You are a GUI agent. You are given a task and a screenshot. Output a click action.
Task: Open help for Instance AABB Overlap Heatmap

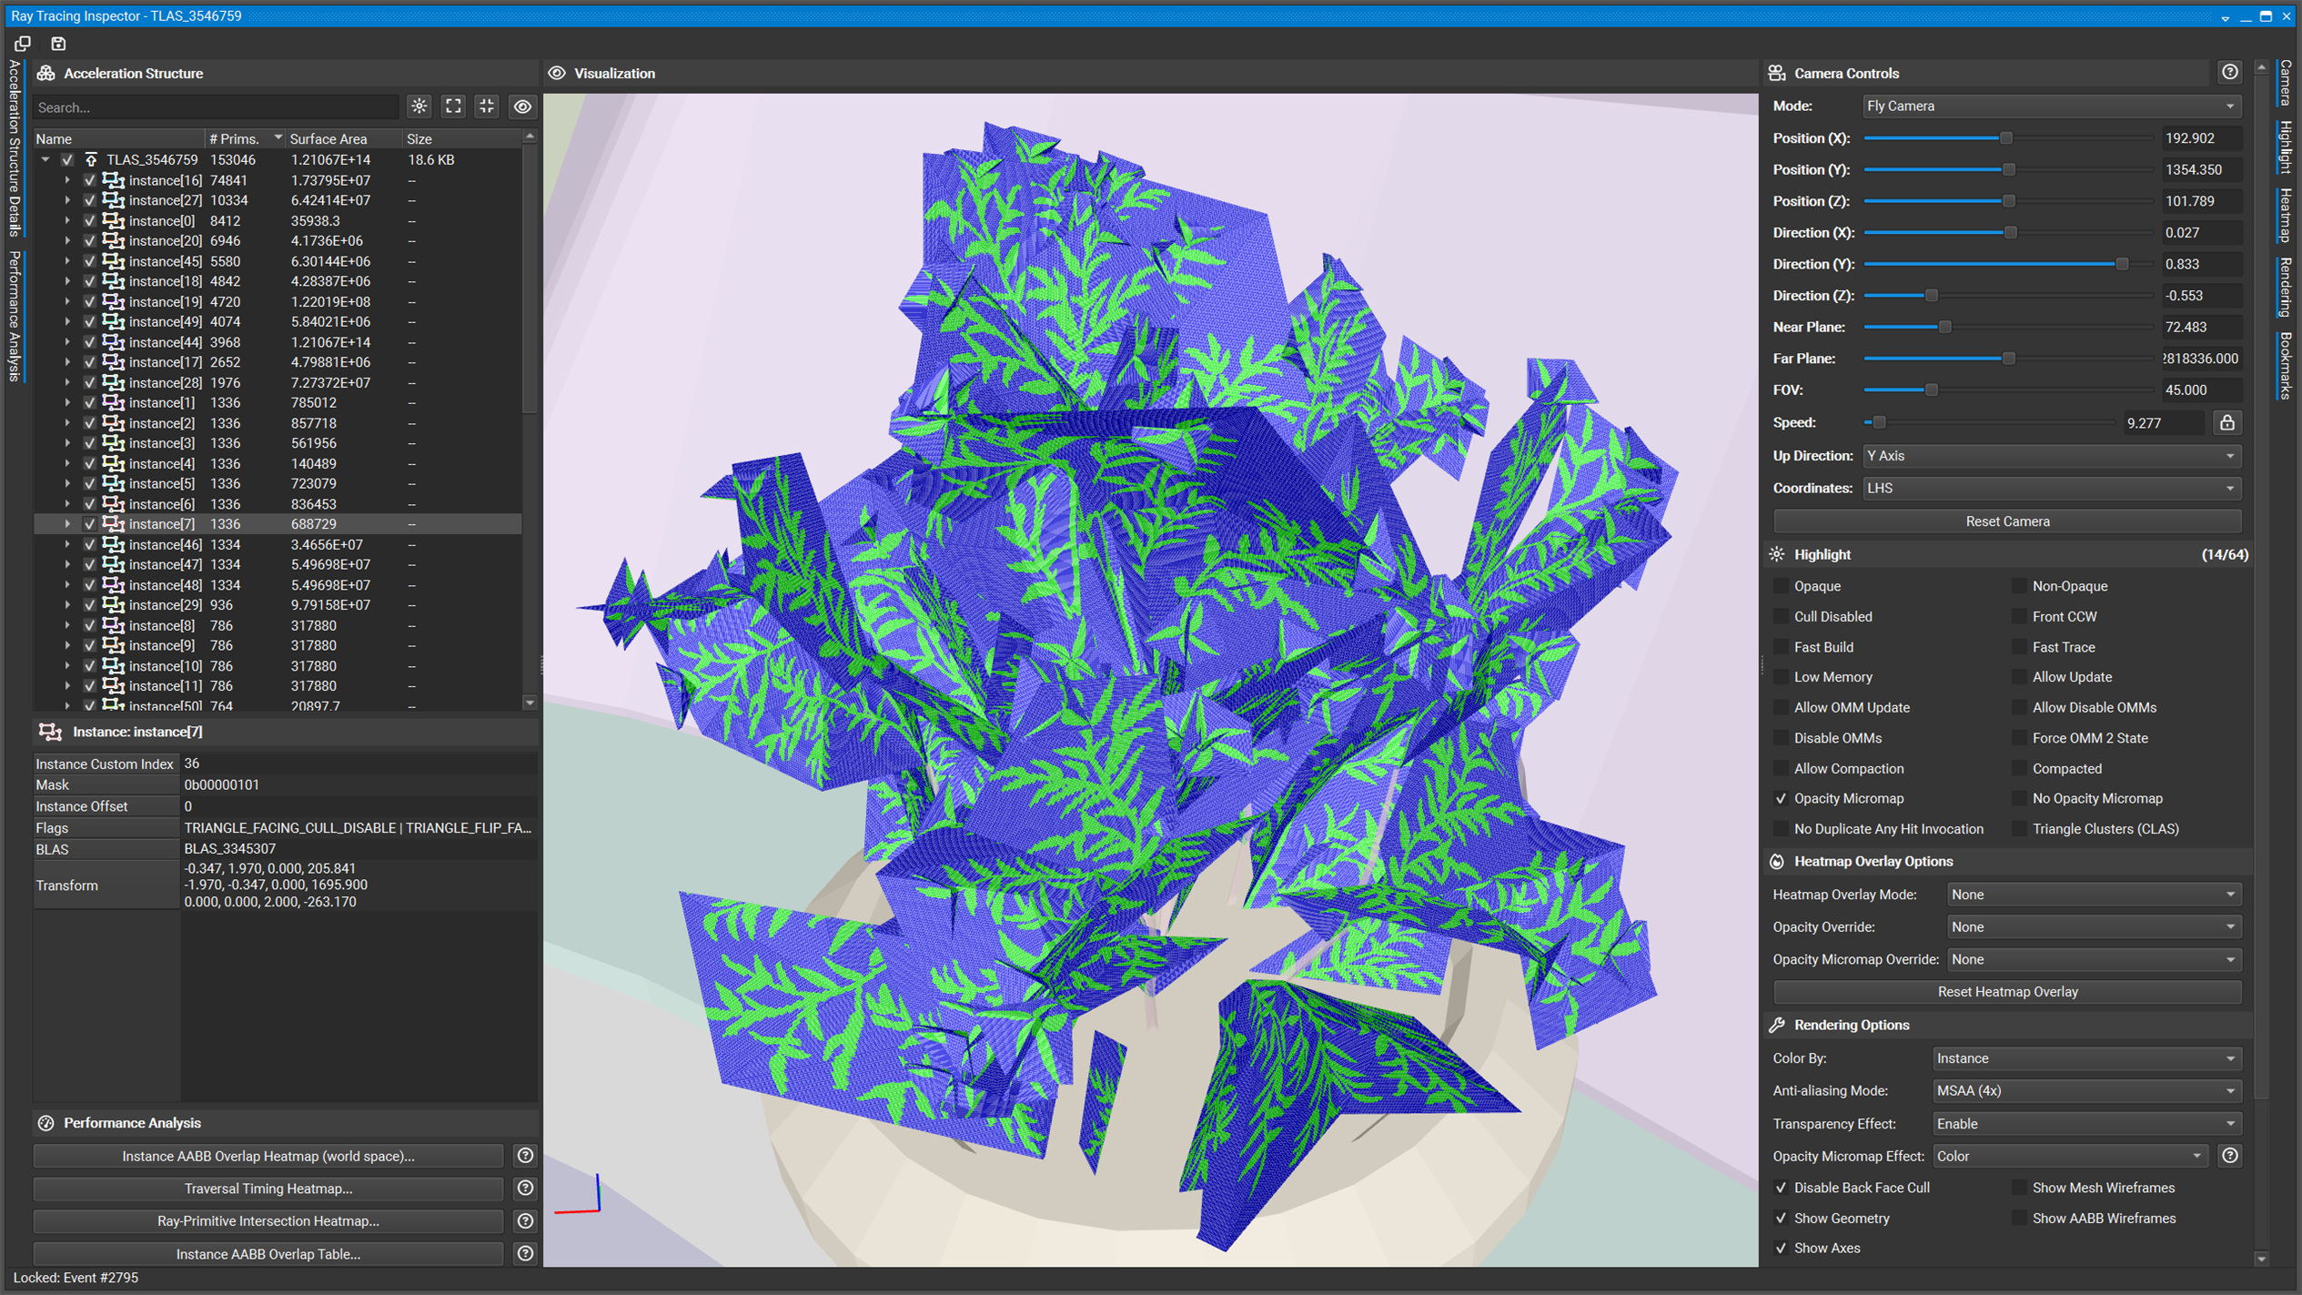click(525, 1156)
